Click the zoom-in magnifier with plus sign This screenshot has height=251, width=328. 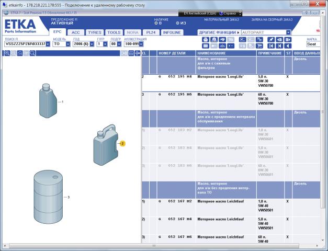click(7, 53)
